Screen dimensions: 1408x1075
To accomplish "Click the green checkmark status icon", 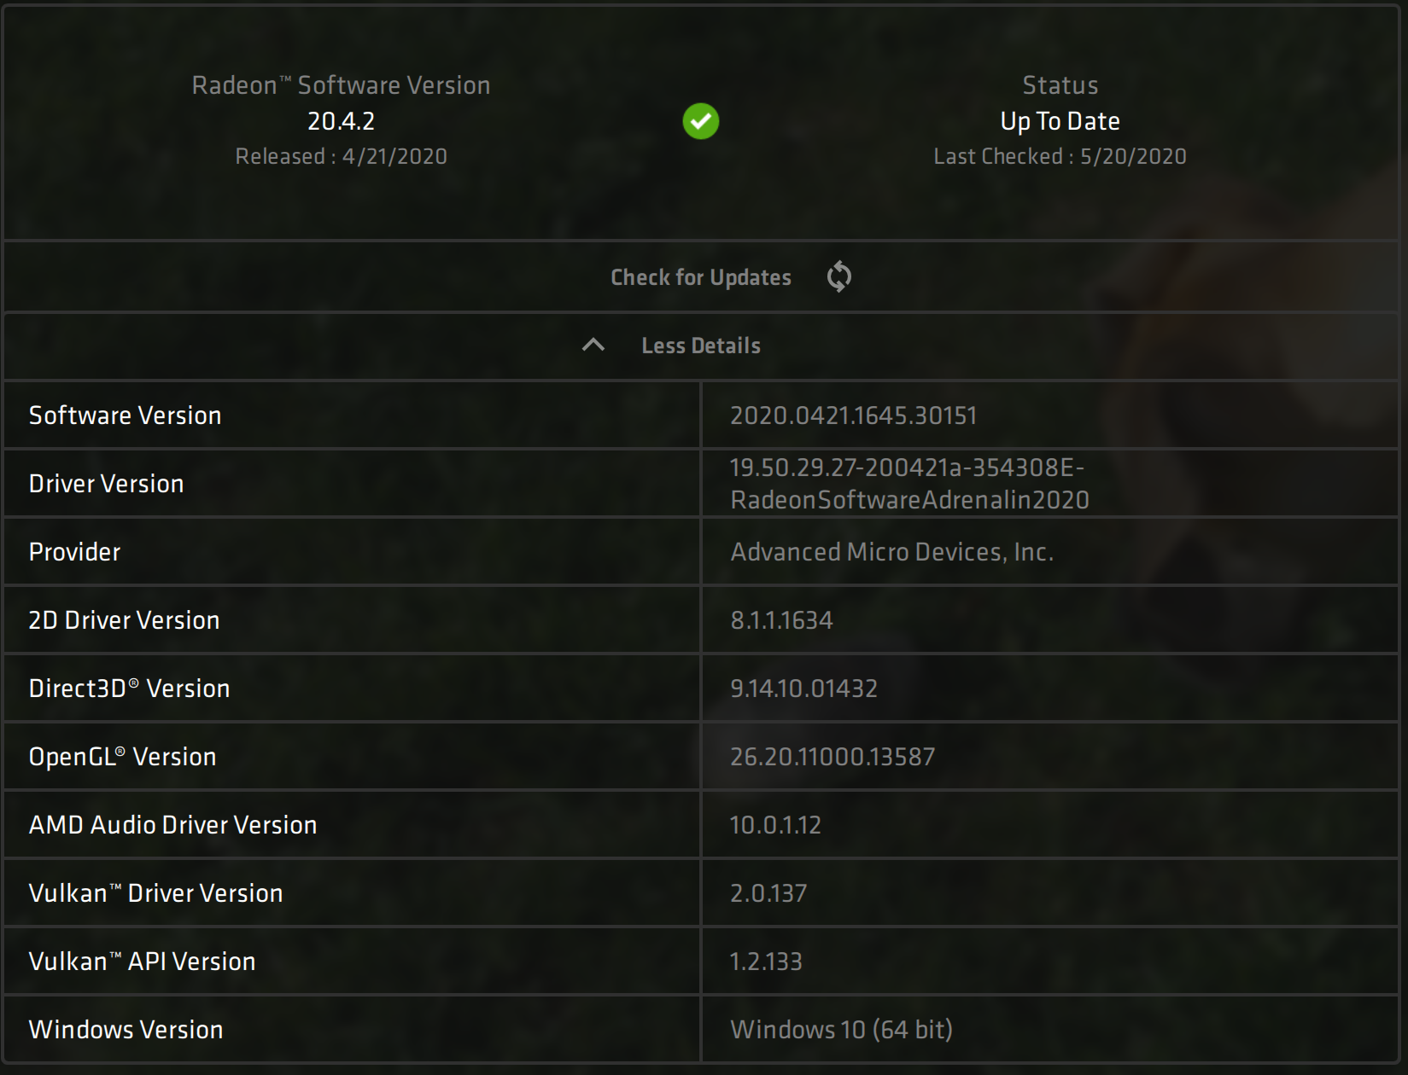I will point(700,121).
